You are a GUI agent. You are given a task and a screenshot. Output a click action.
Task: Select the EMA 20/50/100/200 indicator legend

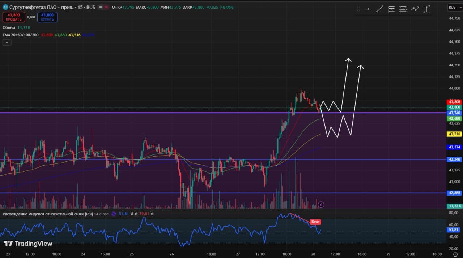pos(21,35)
